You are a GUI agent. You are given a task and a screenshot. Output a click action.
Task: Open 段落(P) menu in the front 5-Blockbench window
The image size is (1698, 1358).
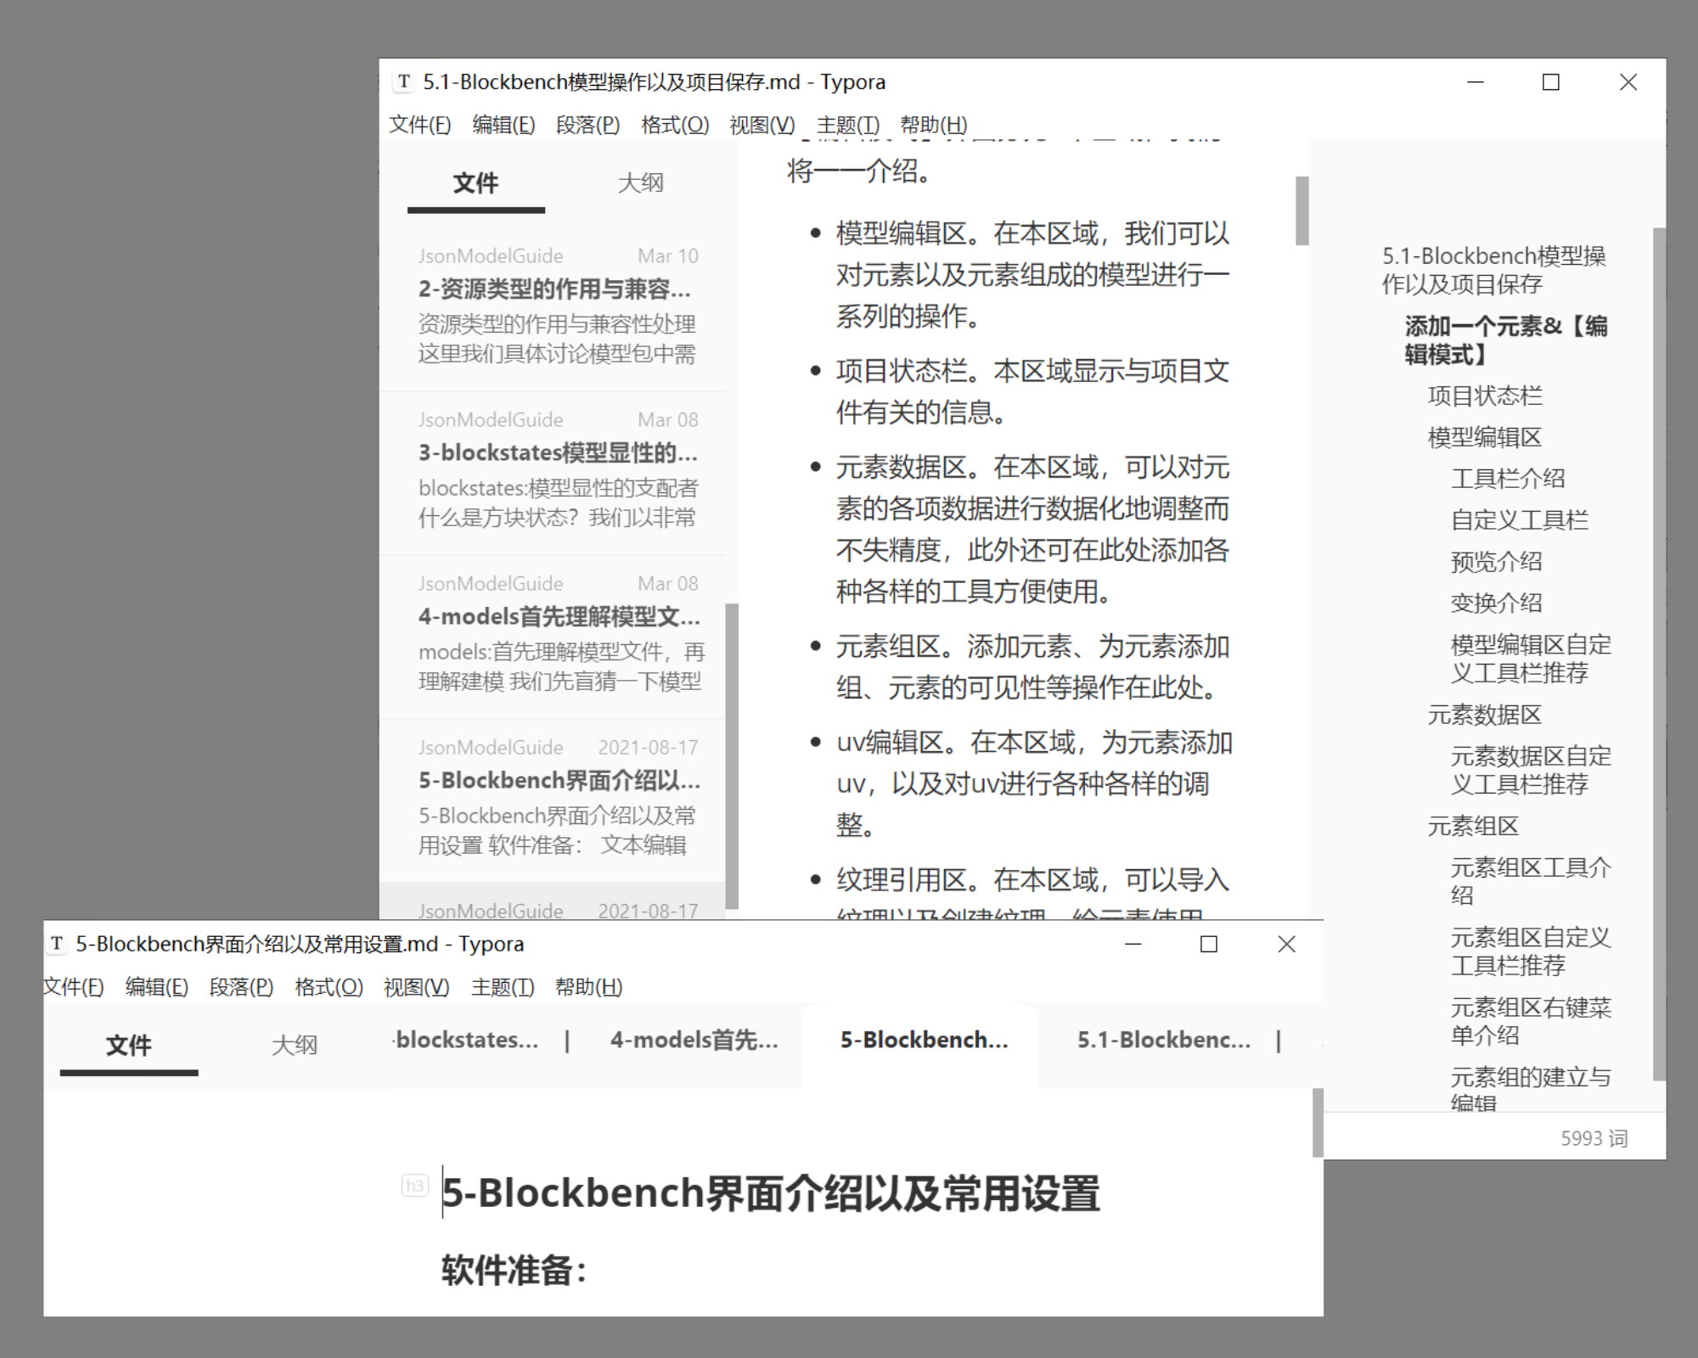(x=241, y=987)
